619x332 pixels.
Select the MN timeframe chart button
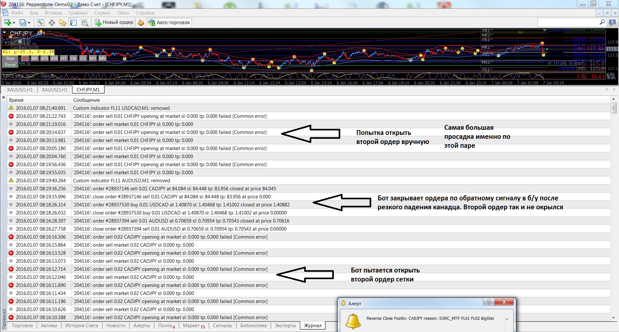(102, 58)
